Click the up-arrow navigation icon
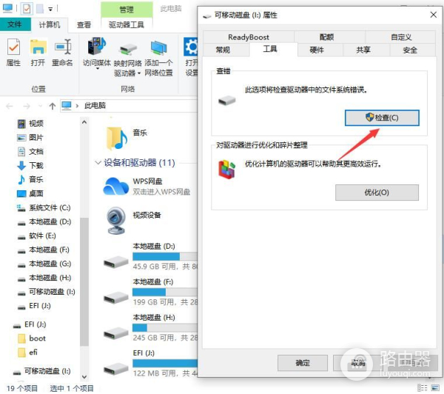 coord(52,107)
